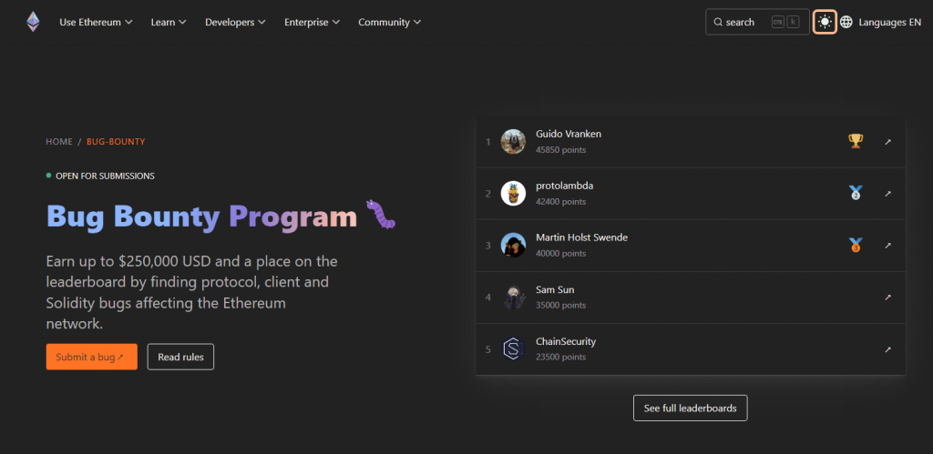Click the bronze medal next to Martin Holst Swende
The width and height of the screenshot is (933, 454).
tap(855, 245)
